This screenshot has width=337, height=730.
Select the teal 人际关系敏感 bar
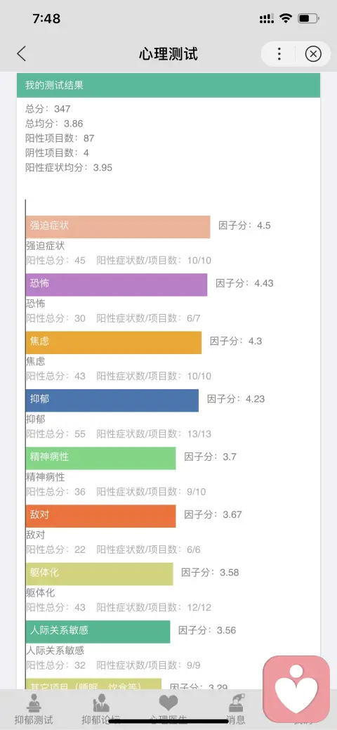tap(98, 632)
